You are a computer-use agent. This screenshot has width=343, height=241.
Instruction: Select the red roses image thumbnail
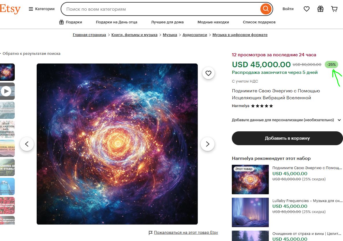[7, 205]
